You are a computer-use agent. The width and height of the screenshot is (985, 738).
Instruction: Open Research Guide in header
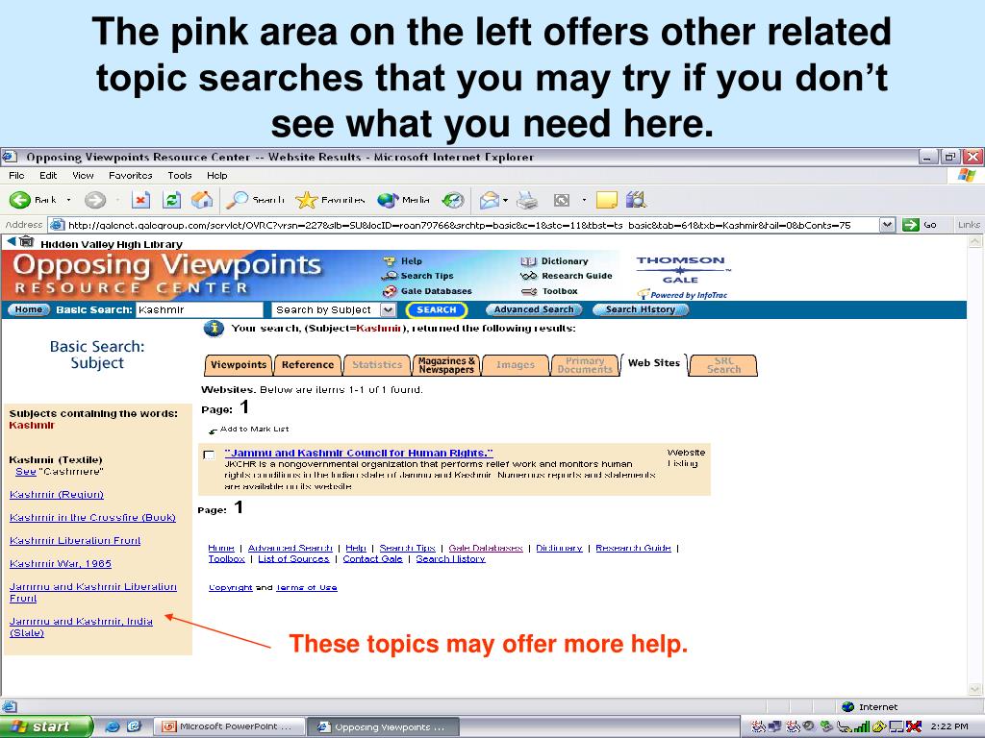point(566,276)
